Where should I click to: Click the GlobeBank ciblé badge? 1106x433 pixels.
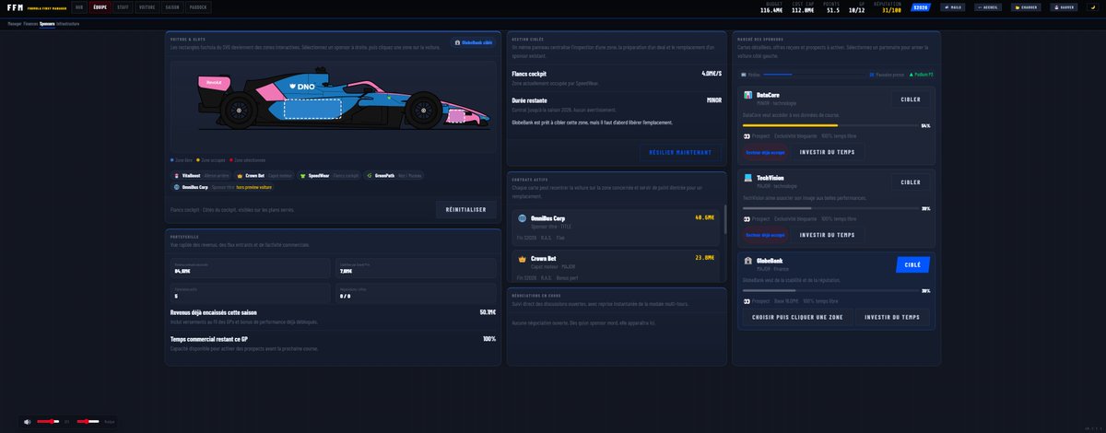(x=474, y=42)
